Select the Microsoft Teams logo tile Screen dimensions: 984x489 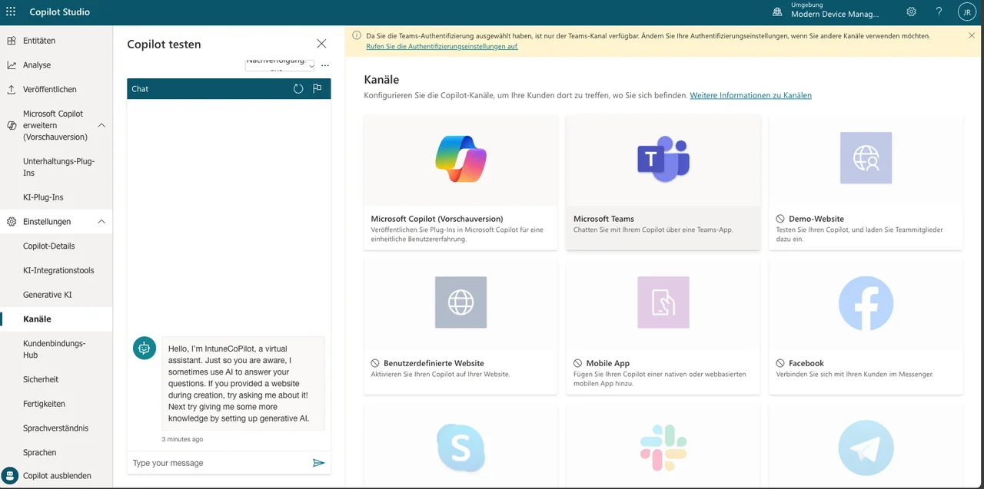pos(663,159)
